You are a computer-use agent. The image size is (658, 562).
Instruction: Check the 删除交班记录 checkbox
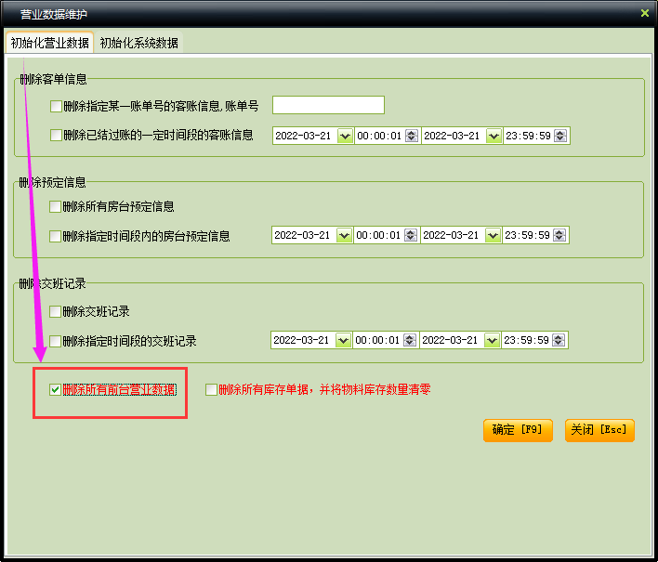56,312
